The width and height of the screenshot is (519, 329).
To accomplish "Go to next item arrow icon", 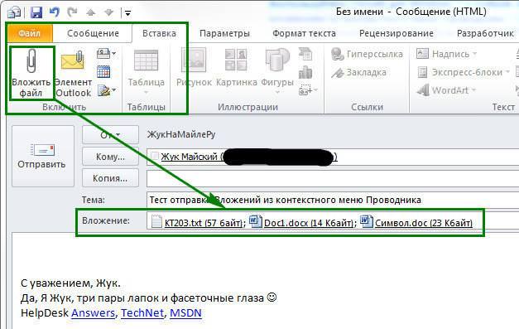I will point(108,12).
